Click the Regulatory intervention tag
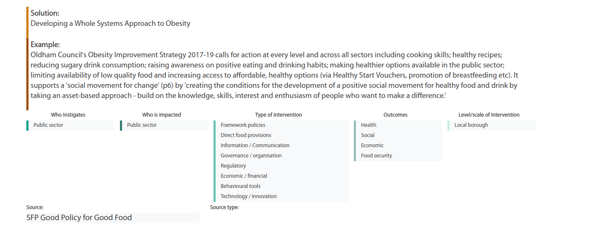 [281, 166]
